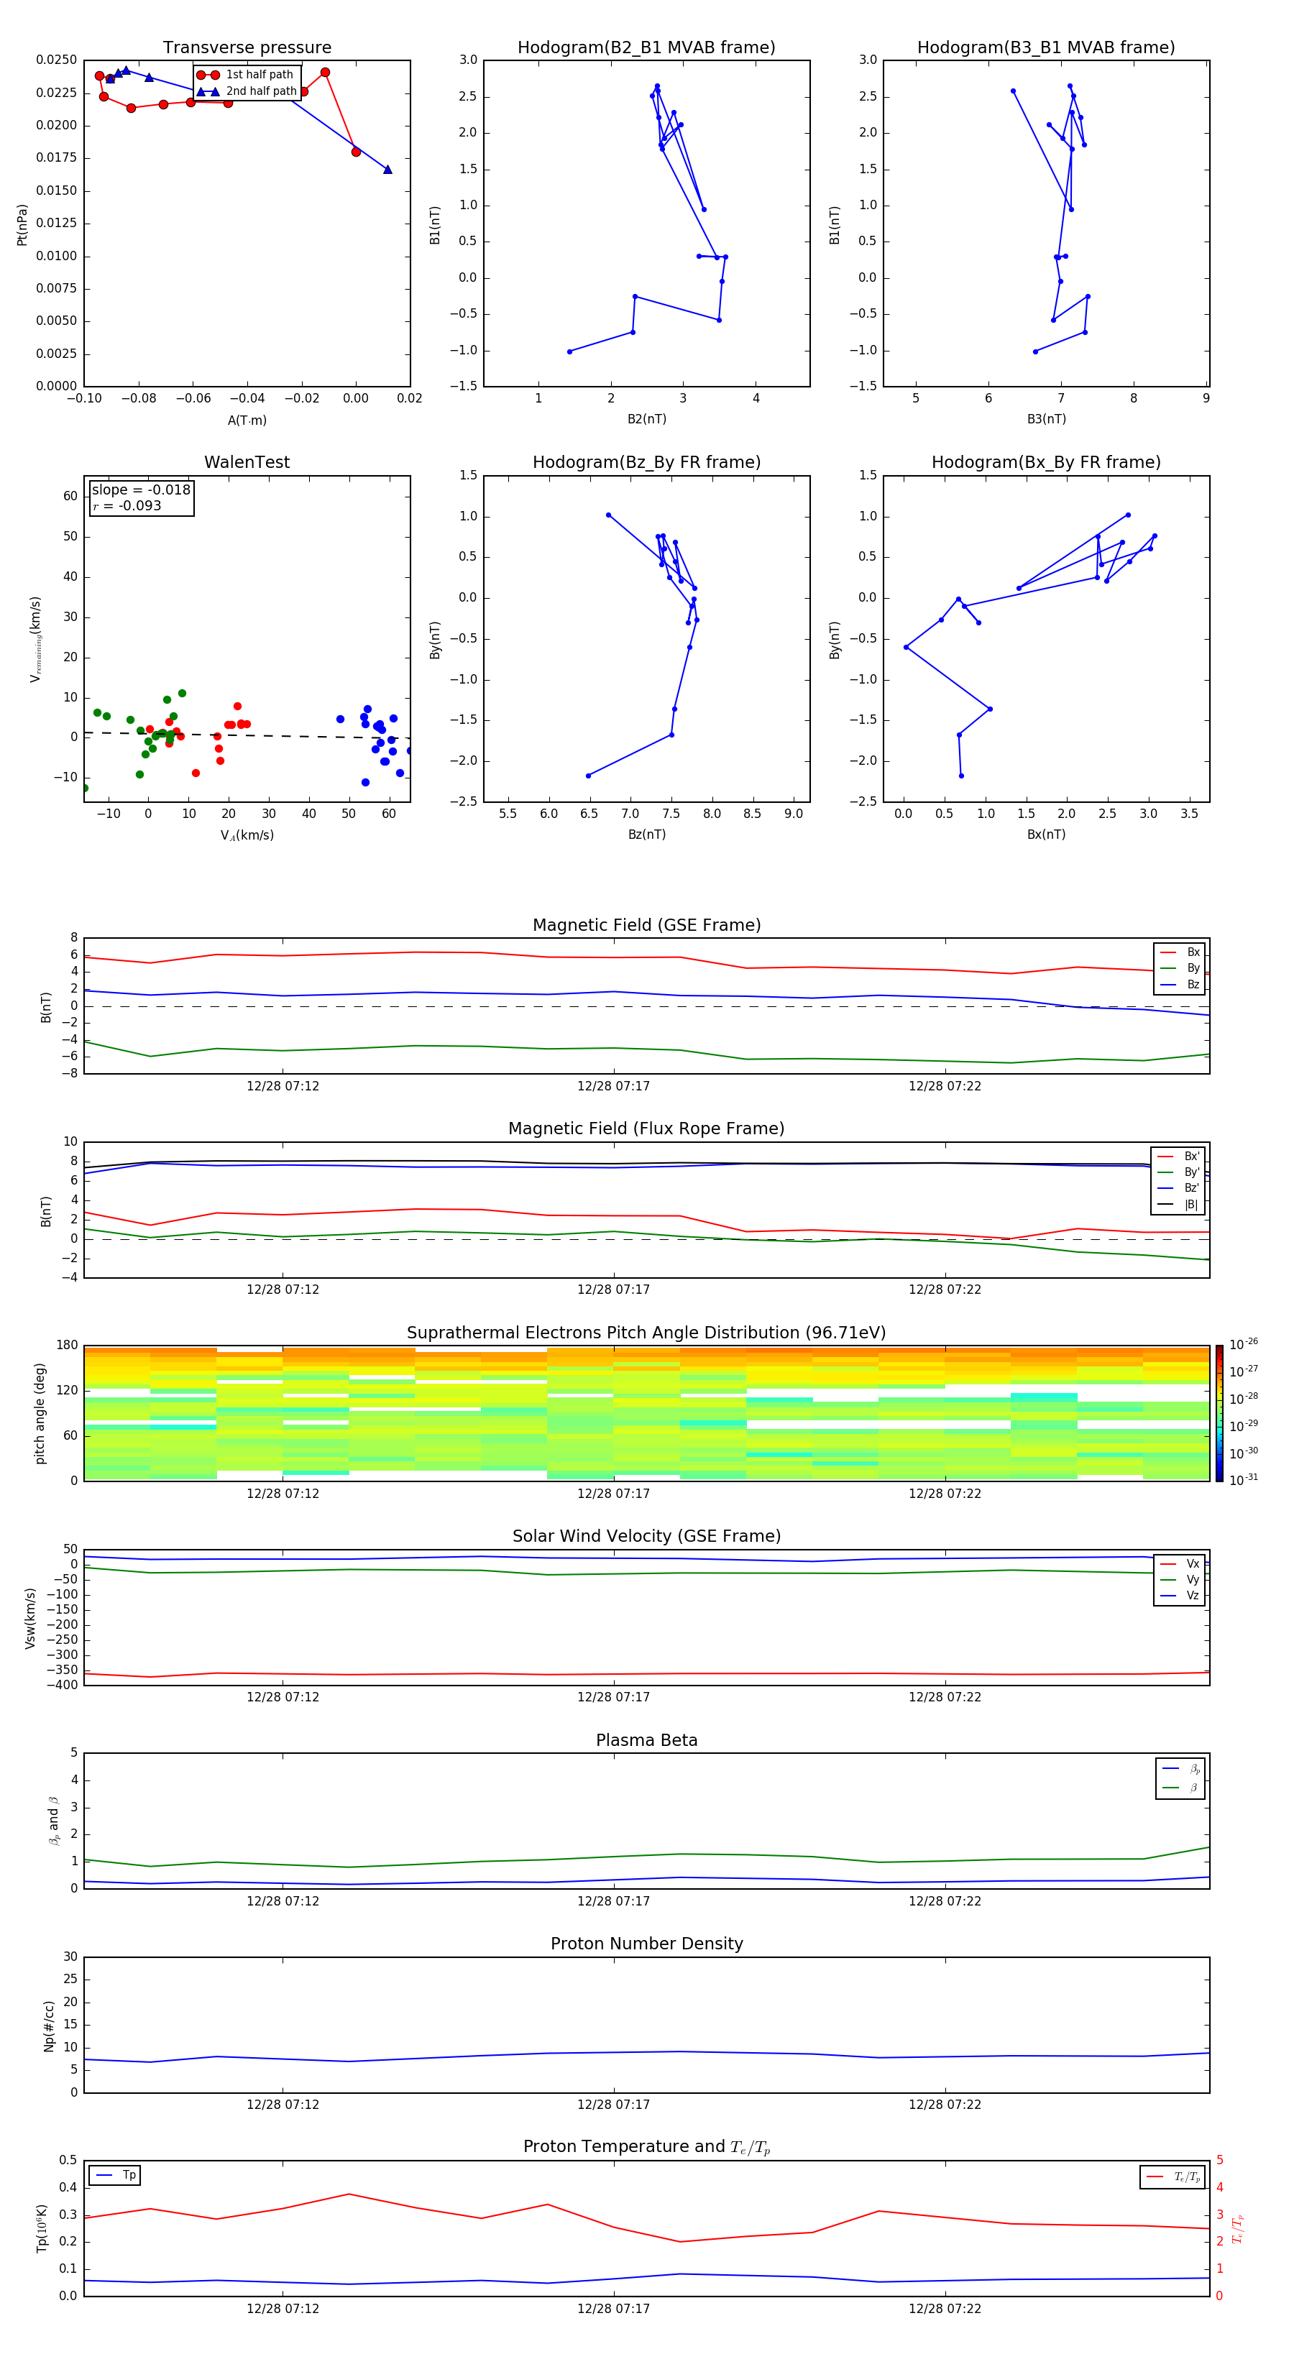1294x2372 pixels.
Task: Click the 'r = -0.093' annotation
Action: point(127,505)
